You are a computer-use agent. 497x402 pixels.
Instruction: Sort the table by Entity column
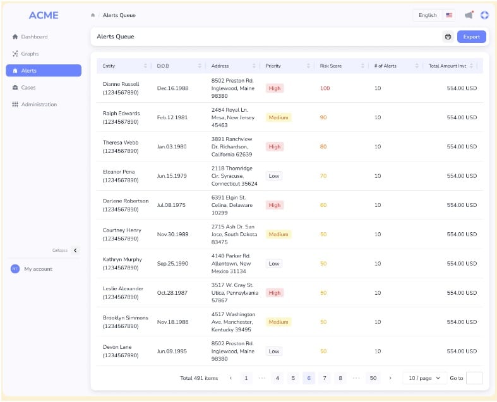(x=145, y=66)
